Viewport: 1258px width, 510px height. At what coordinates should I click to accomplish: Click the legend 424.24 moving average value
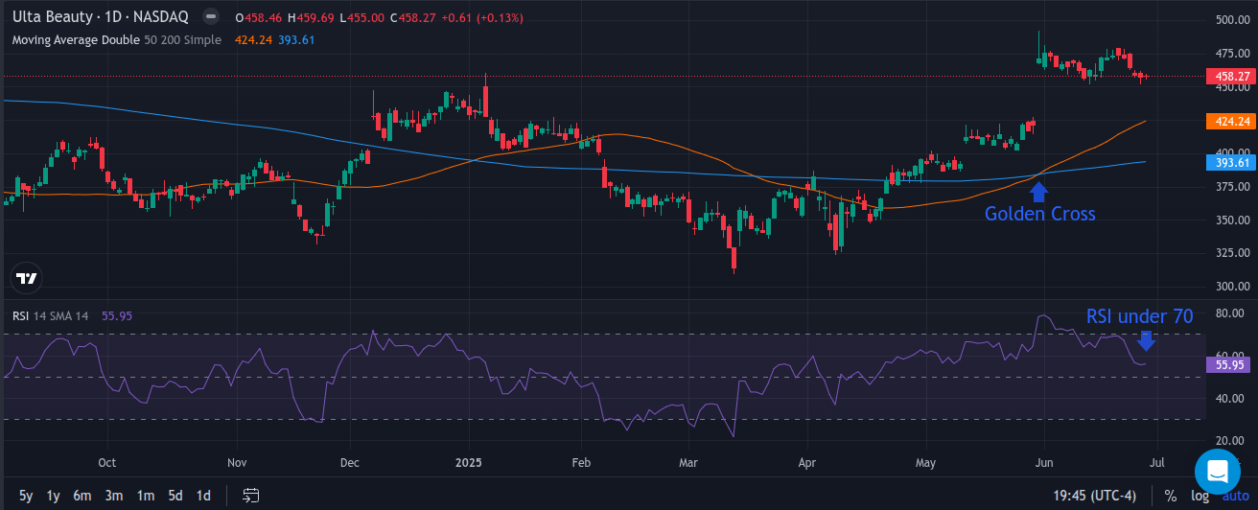pos(252,39)
